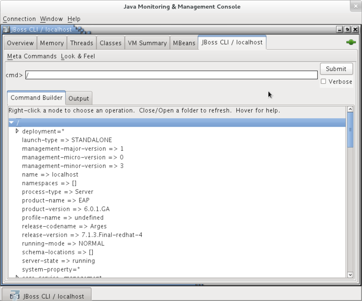Click the JBoss CLI / localhost taskbar button
Viewport: 362px width, 301px height.
pyautogui.click(x=47, y=295)
